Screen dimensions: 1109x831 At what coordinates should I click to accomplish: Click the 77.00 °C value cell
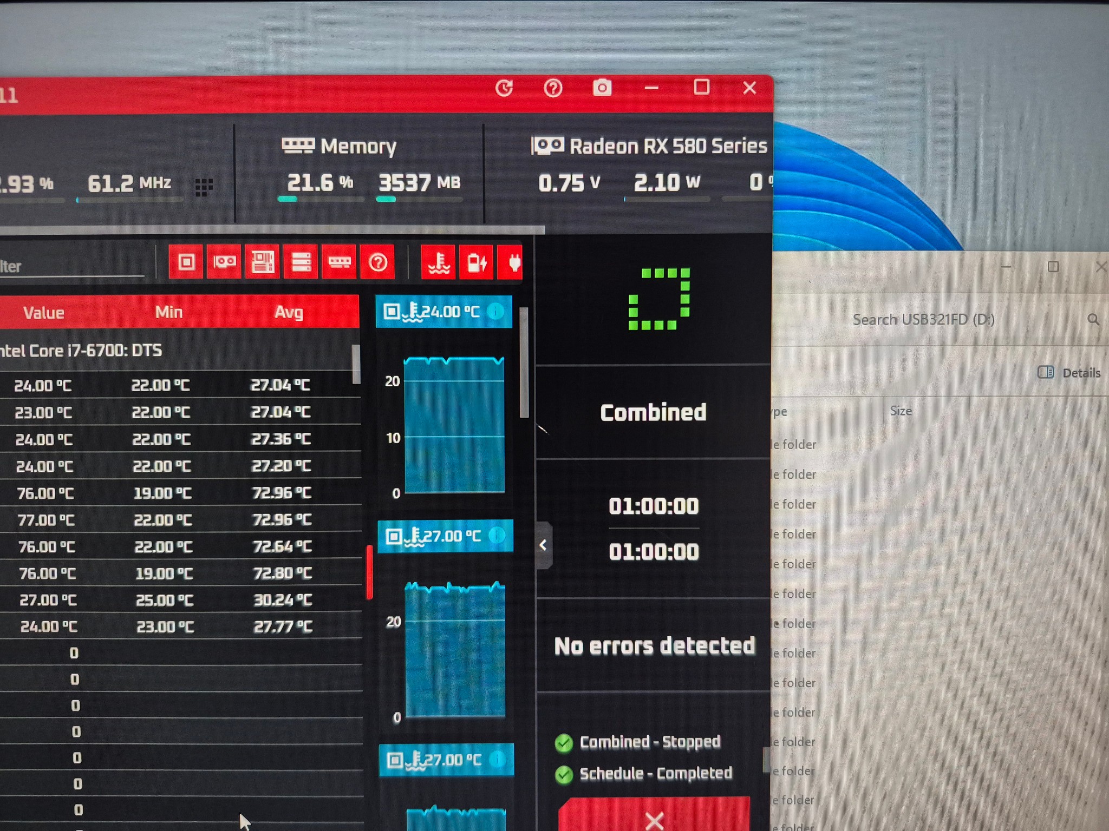(46, 520)
